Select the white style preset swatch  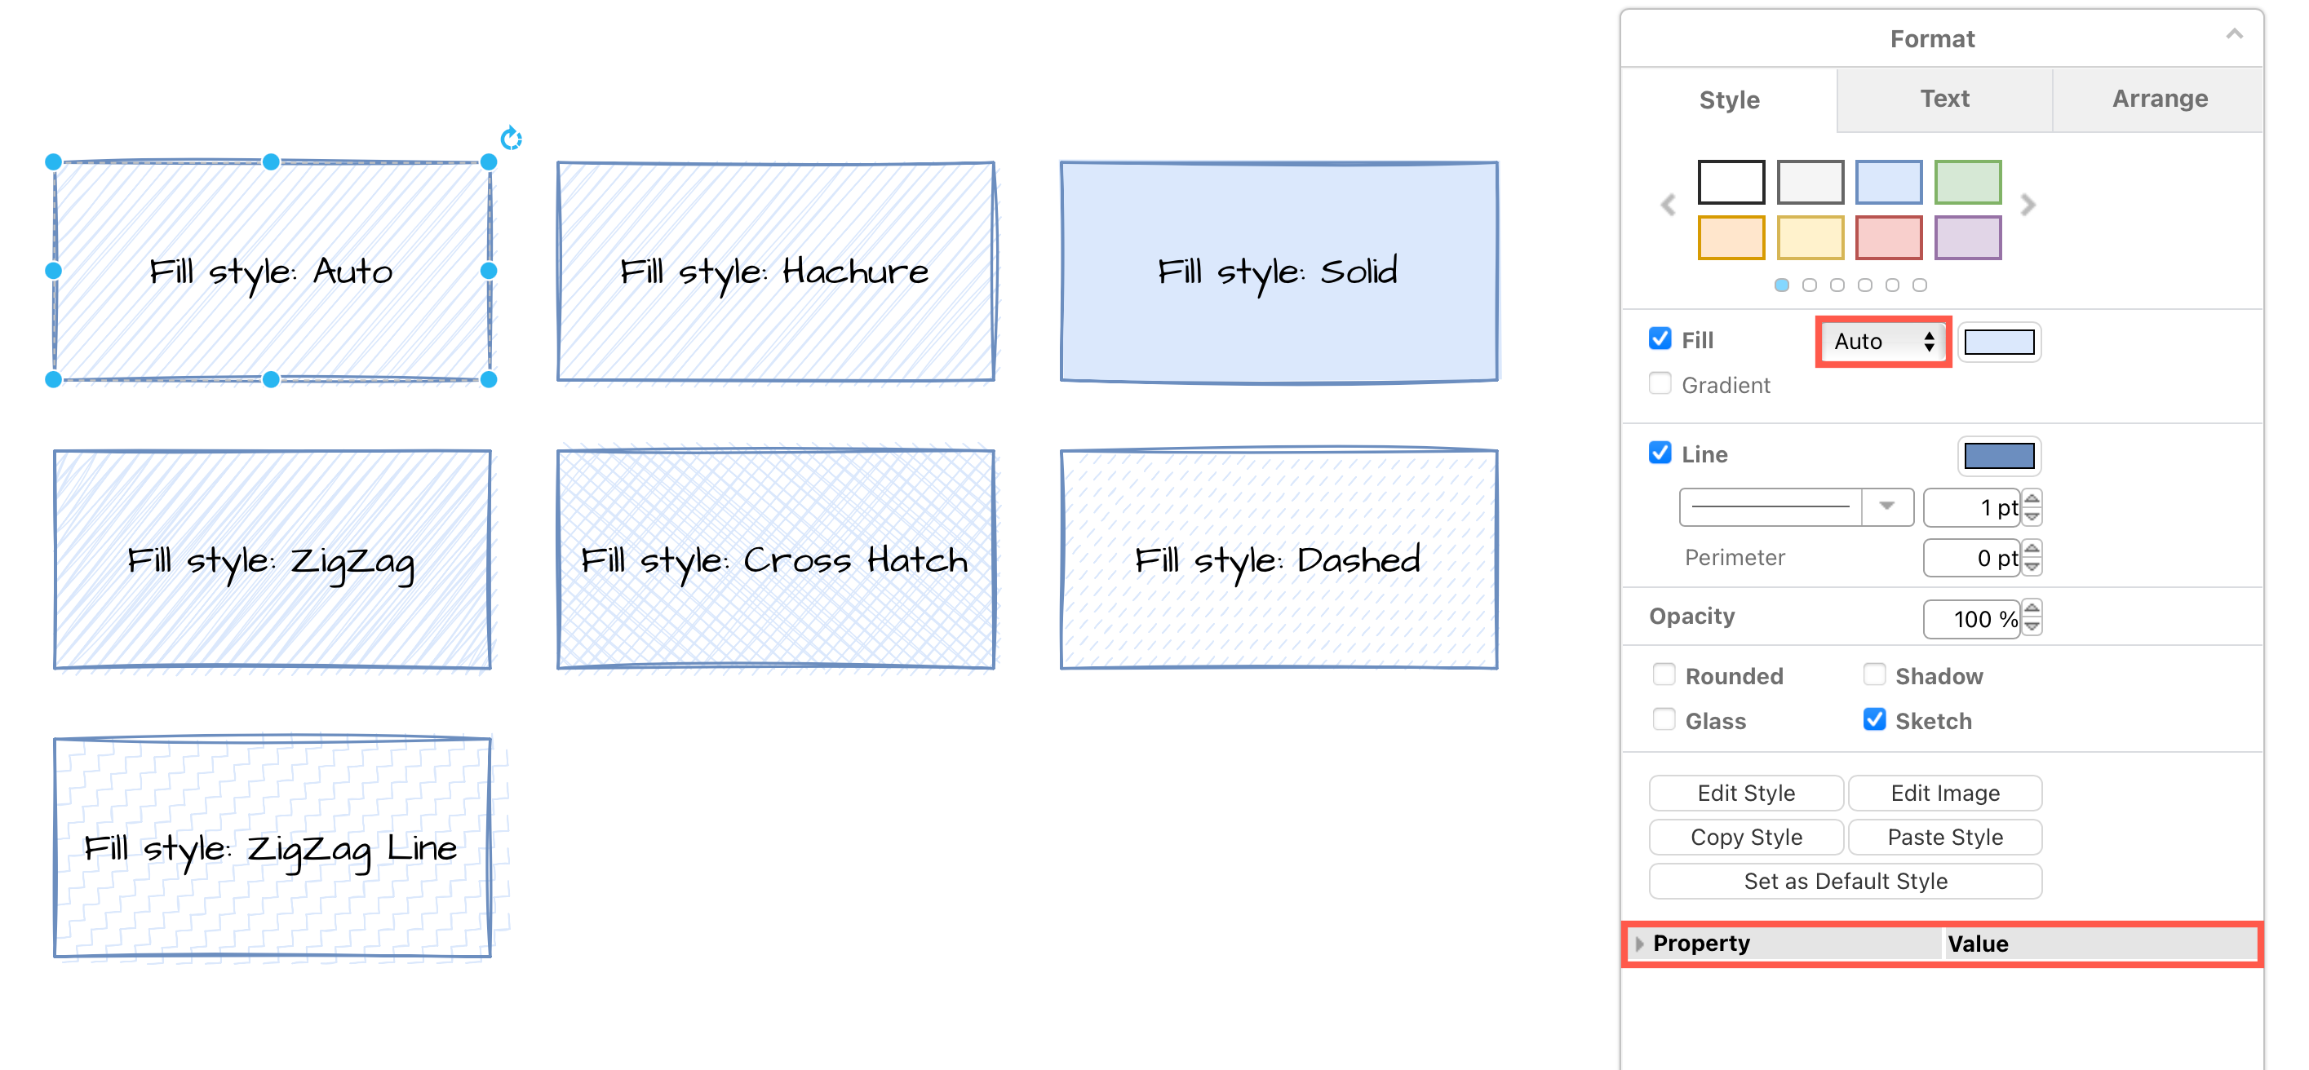pos(1733,179)
